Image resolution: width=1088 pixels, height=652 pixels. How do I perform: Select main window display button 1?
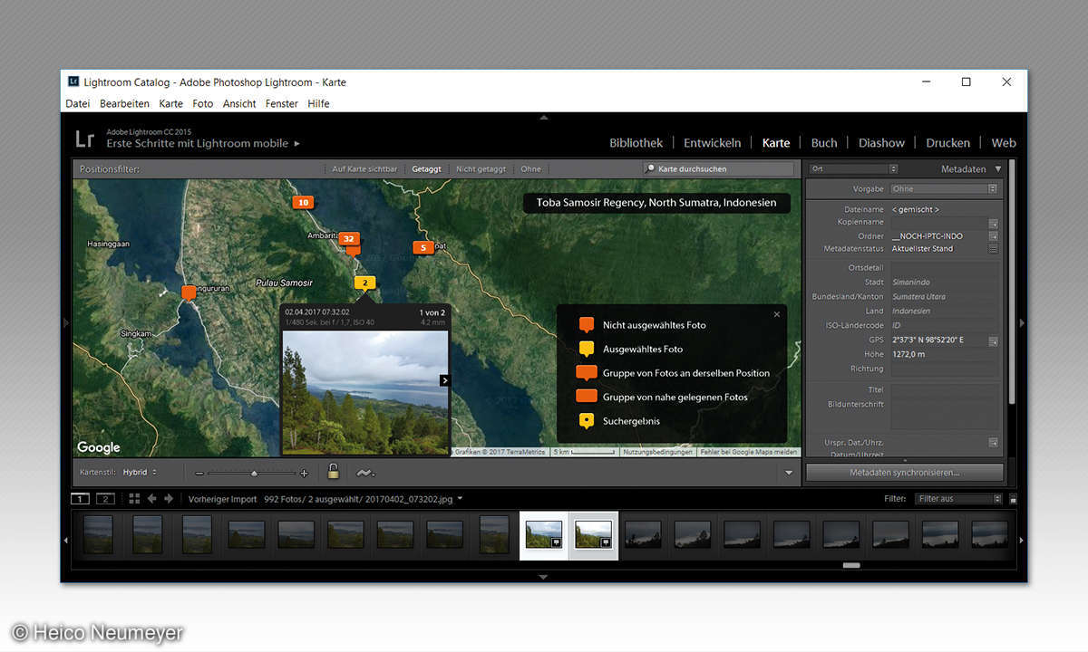81,498
